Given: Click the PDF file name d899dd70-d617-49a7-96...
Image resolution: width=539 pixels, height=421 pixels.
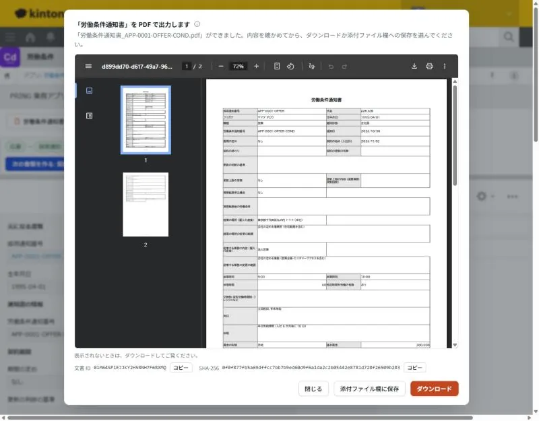Looking at the screenshot, I should pos(137,66).
